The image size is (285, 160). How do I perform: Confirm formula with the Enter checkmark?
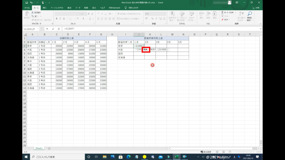coord(53,29)
